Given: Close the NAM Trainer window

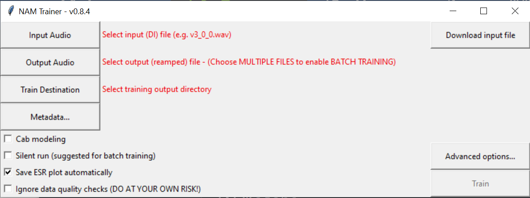Looking at the screenshot, I should [514, 12].
